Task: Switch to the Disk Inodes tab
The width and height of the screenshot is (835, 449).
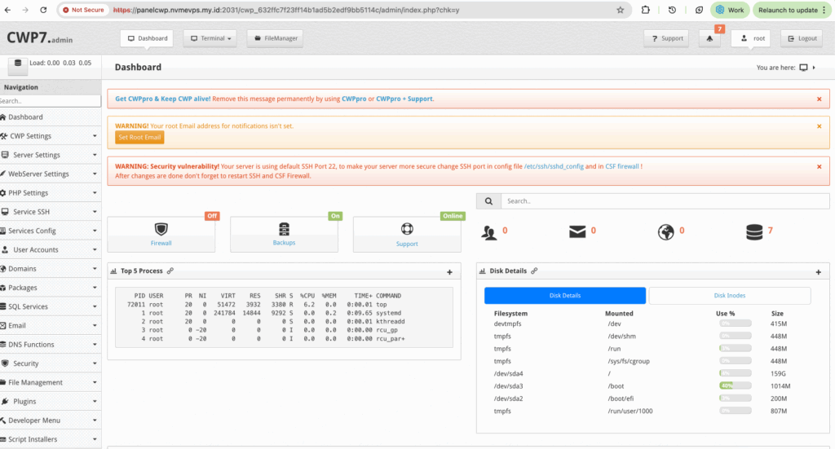Action: (x=730, y=295)
